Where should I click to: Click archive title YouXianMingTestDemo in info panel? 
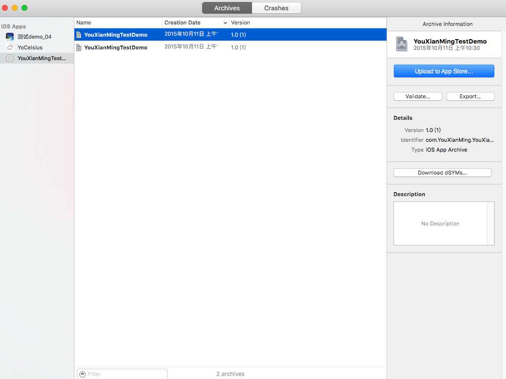pyautogui.click(x=450, y=41)
